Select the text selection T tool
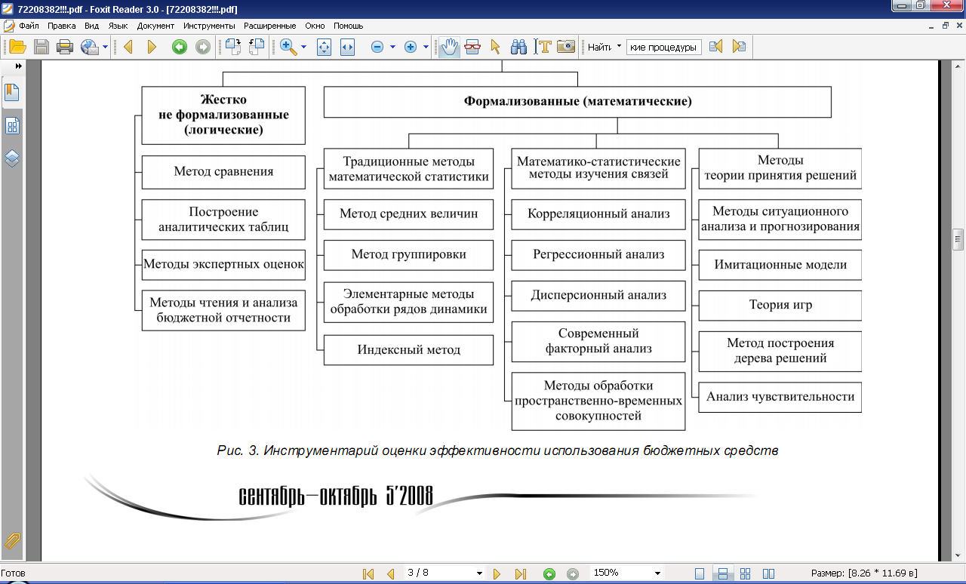966x584 pixels. (x=542, y=47)
